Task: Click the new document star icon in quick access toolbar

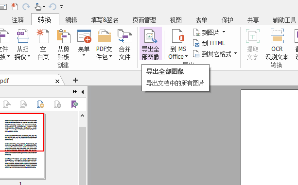Action: click(x=15, y=7)
